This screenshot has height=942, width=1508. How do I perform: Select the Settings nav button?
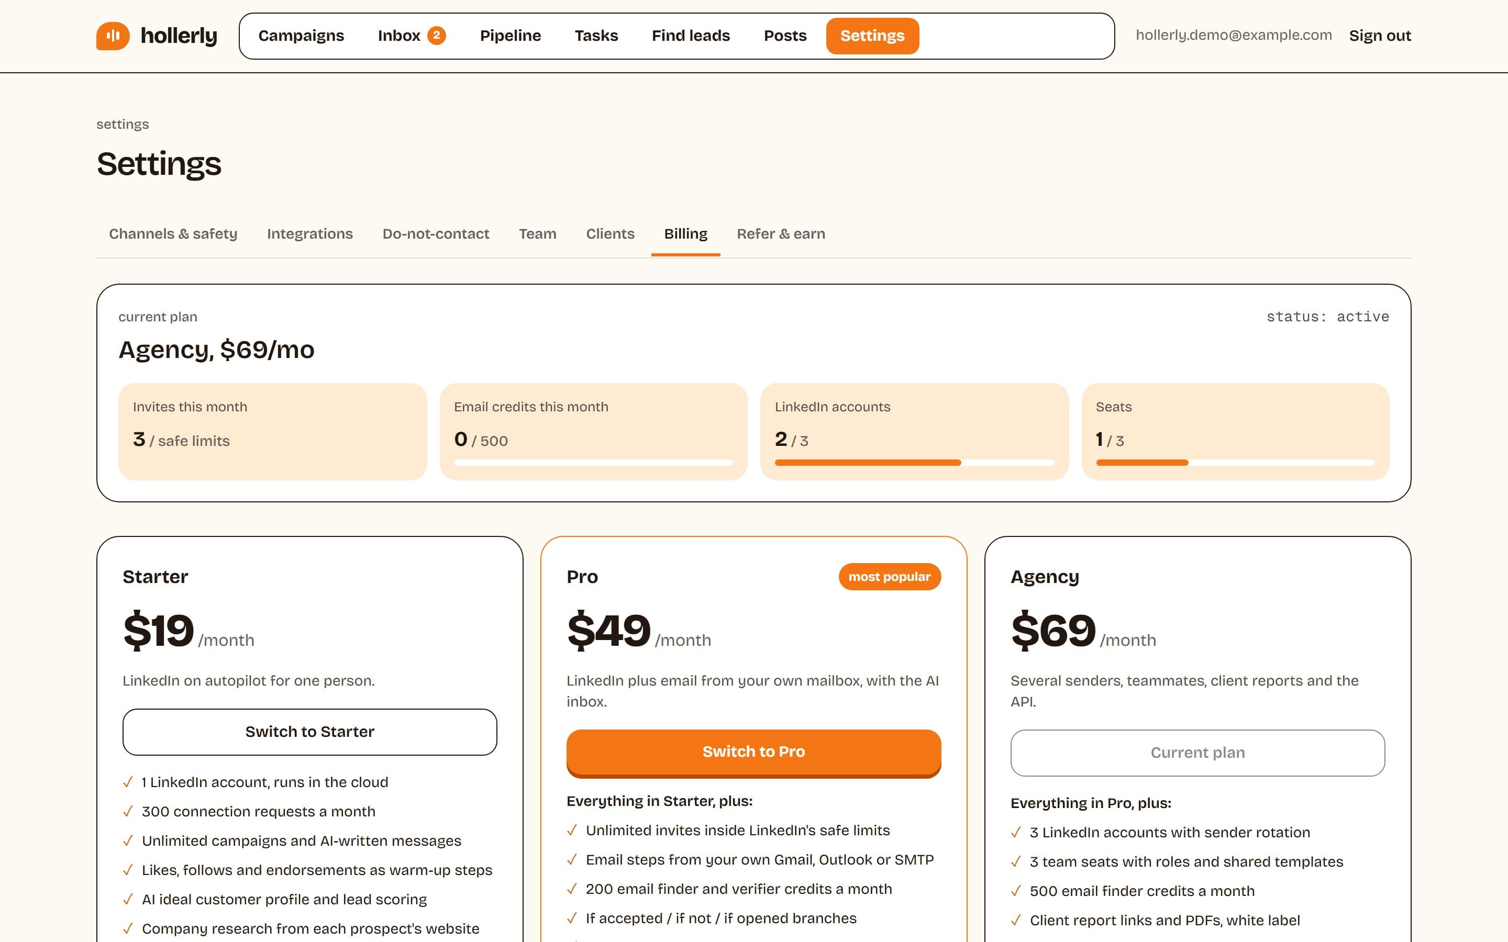click(872, 36)
